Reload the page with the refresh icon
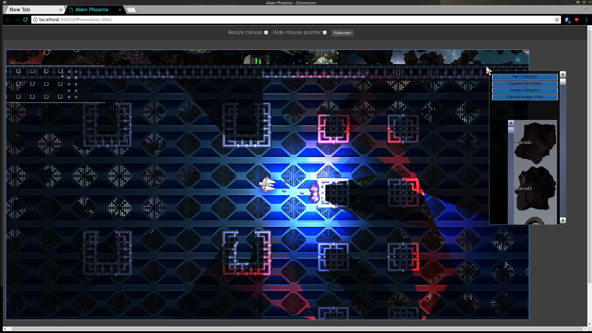592x333 pixels. (25, 20)
